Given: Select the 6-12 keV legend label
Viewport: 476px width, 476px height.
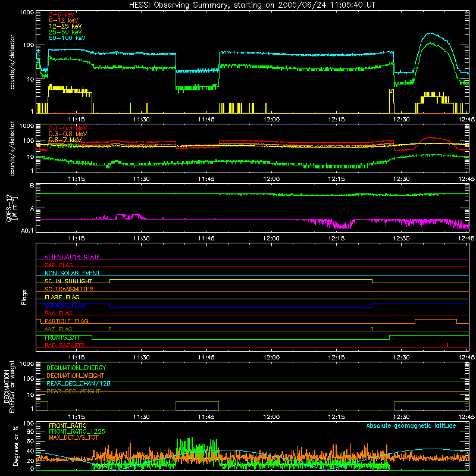Looking at the screenshot, I should [x=63, y=20].
